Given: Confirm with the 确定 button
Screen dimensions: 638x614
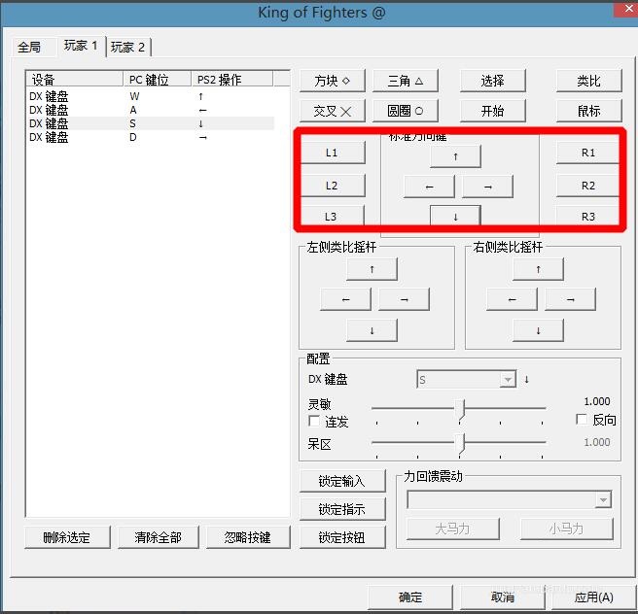Looking at the screenshot, I should [x=410, y=597].
